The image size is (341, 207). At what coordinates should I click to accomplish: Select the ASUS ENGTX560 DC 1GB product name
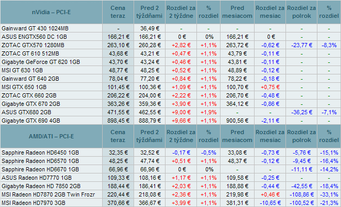point(34,37)
